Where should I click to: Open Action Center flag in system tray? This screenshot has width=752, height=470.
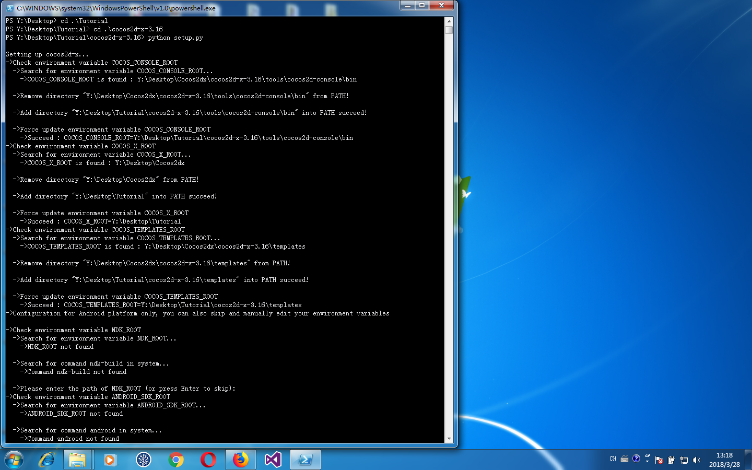pos(659,460)
